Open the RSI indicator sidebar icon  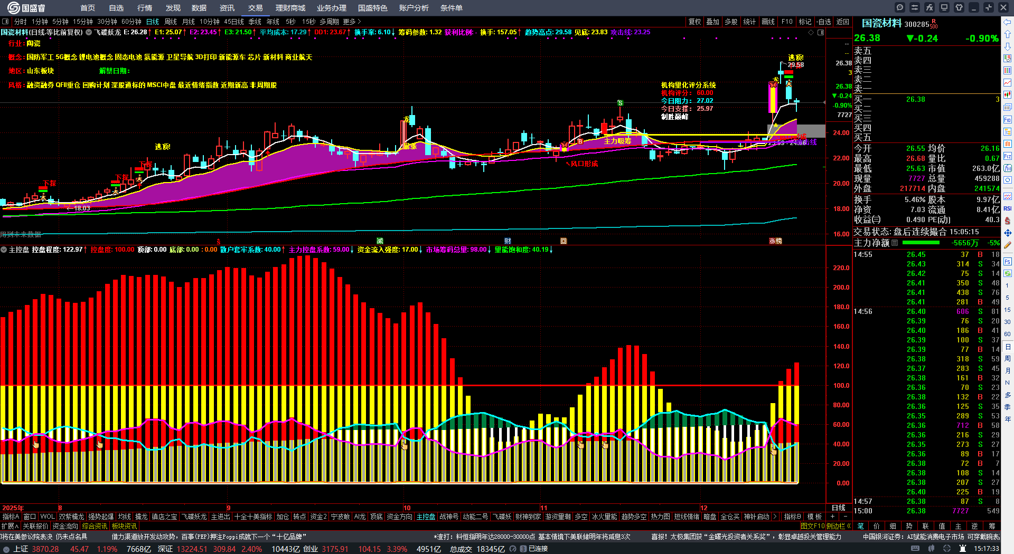(x=1008, y=208)
